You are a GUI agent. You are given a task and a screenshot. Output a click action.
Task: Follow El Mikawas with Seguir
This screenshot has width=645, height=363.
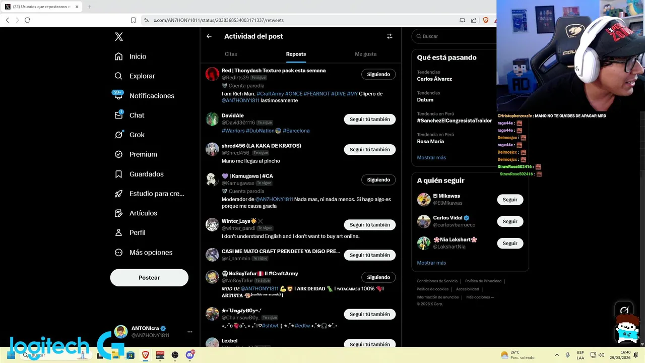click(x=510, y=200)
